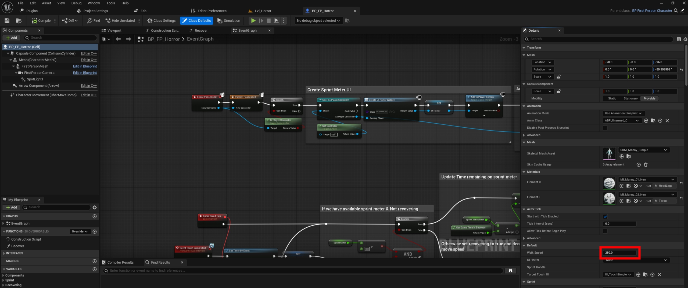
Task: Play the level in editor
Action: [x=253, y=21]
